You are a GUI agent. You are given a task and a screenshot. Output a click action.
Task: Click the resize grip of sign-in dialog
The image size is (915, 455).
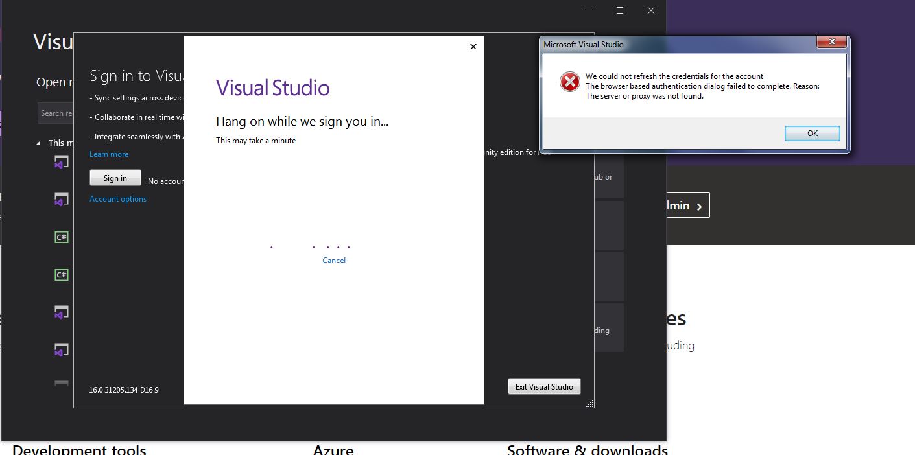pos(590,404)
